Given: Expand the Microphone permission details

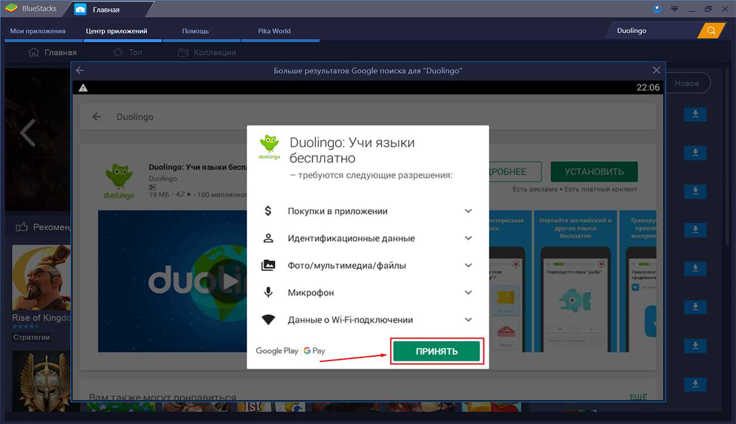Looking at the screenshot, I should pyautogui.click(x=468, y=292).
